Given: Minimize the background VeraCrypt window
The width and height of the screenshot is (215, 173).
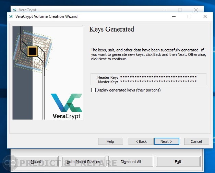Looking at the screenshot, I should click(x=165, y=10).
